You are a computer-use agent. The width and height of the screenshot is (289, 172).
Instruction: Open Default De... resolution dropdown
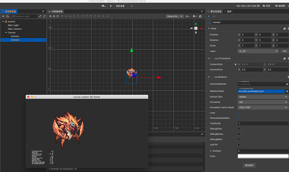tap(175, 16)
